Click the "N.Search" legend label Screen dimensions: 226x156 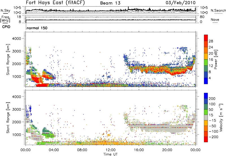[218, 10]
